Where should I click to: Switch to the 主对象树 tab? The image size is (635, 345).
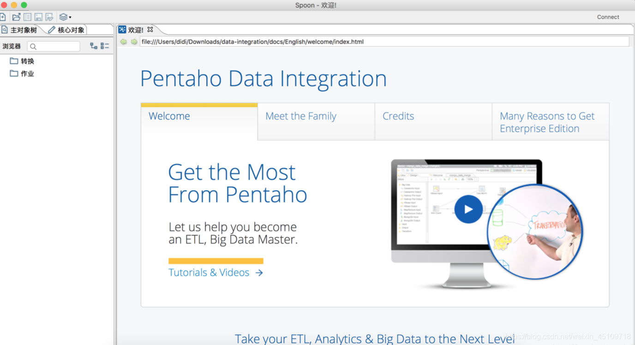(x=21, y=30)
